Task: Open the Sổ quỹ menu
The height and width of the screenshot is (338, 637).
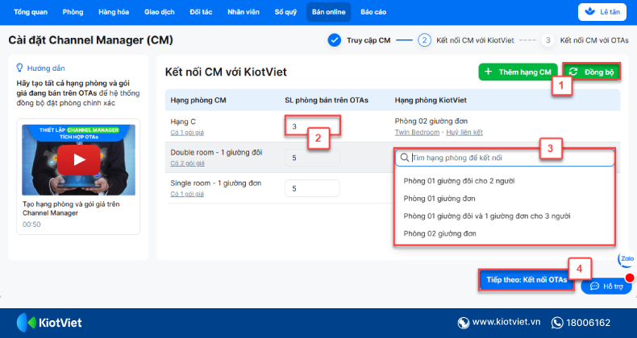Action: point(285,12)
